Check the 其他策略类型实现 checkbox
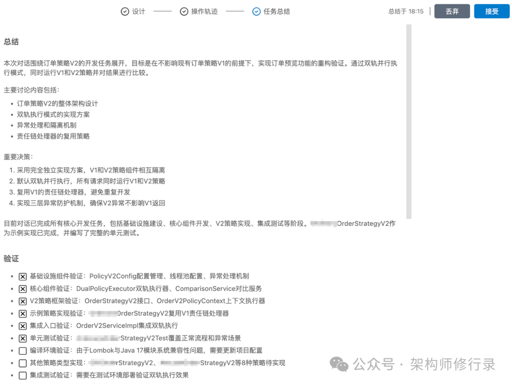This screenshot has height=385, width=512. pyautogui.click(x=23, y=363)
